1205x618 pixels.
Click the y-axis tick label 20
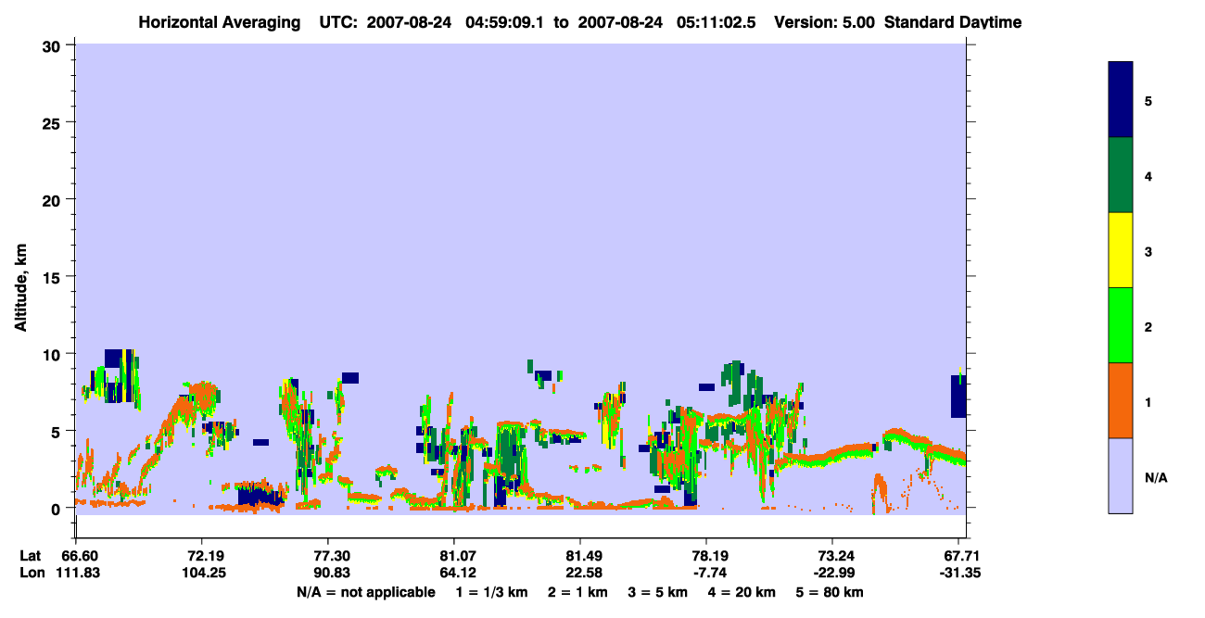coord(54,199)
